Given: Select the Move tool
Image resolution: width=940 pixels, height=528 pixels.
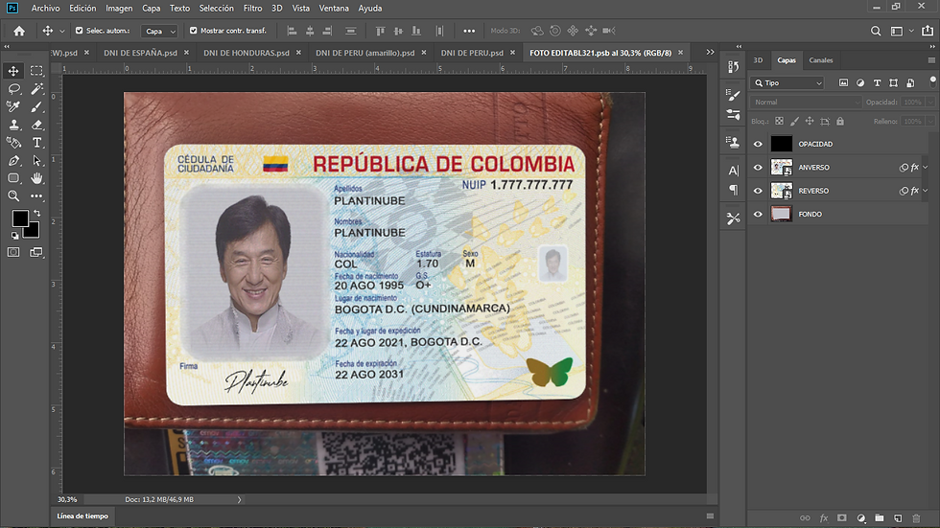Looking at the screenshot, I should point(13,71).
